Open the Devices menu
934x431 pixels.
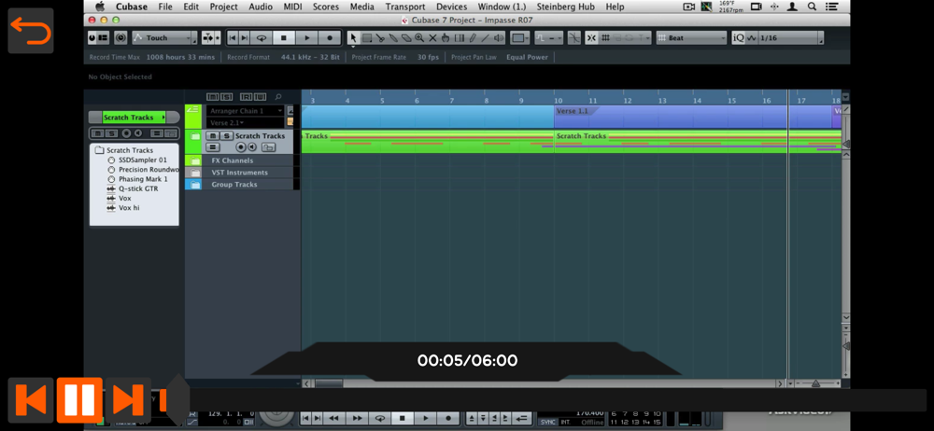point(451,7)
